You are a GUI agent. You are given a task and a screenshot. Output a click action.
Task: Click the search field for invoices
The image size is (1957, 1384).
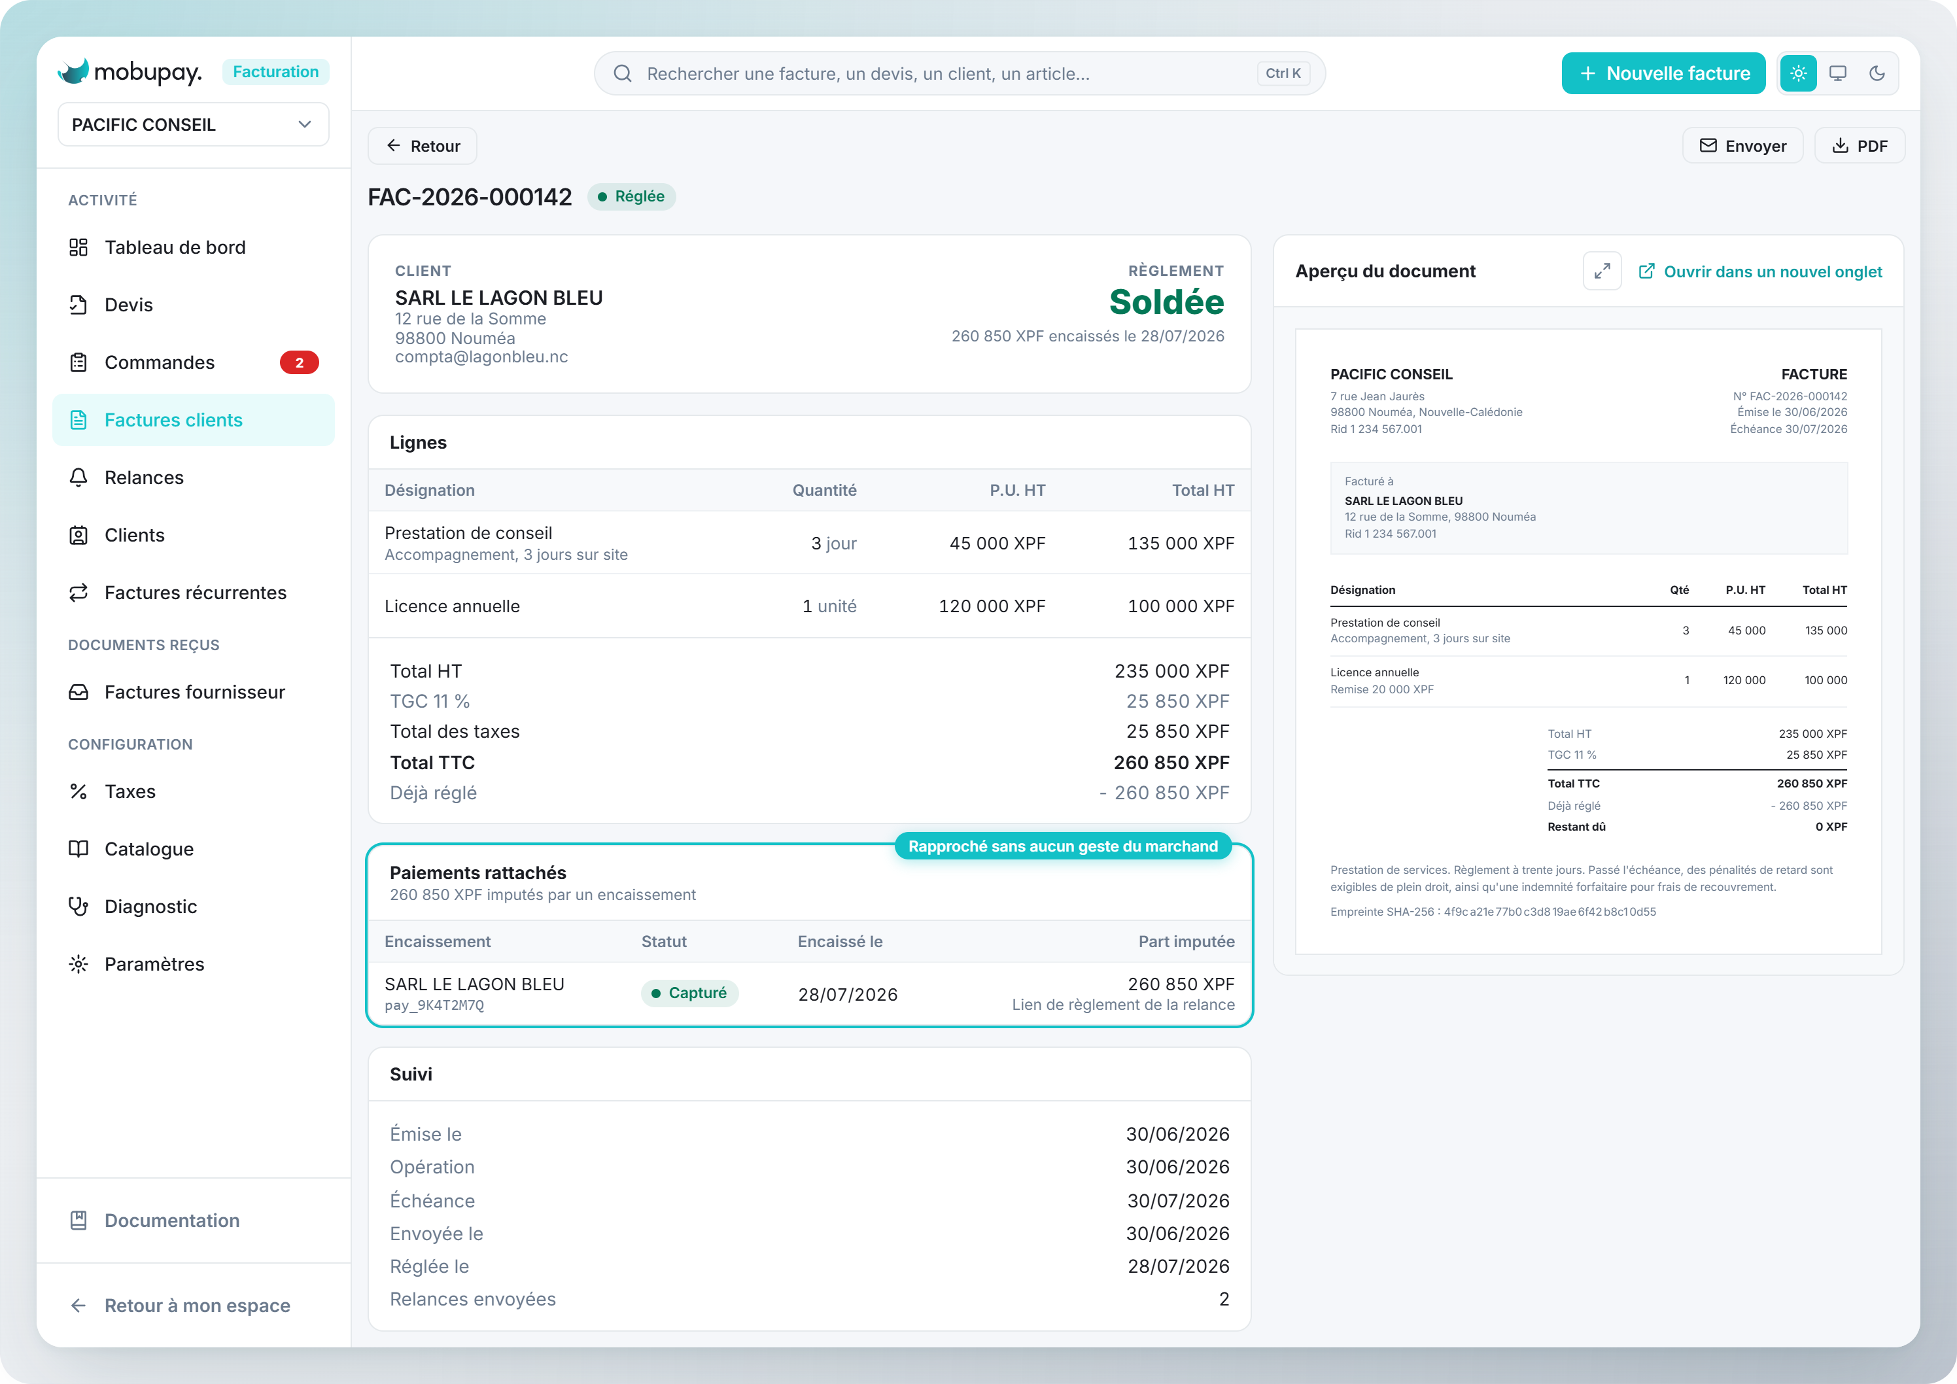959,73
